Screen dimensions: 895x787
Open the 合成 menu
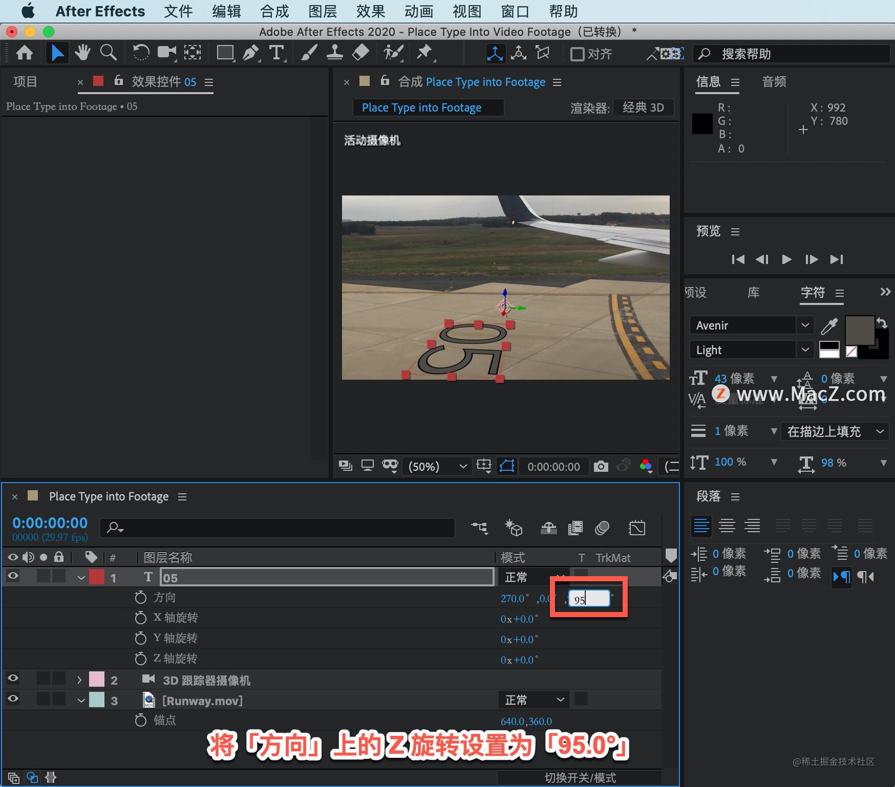point(274,11)
